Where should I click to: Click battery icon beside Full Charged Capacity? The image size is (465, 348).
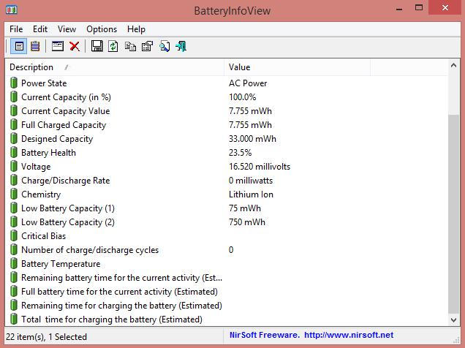14,124
